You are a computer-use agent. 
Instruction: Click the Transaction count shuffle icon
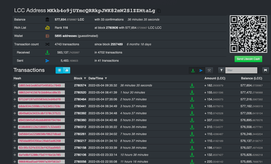pyautogui.click(x=47, y=44)
